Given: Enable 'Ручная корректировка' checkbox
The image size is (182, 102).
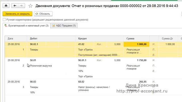Looking at the screenshot, I should [4, 20].
